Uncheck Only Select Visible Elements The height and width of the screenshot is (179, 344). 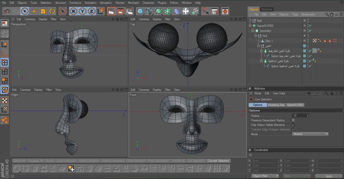293,125
